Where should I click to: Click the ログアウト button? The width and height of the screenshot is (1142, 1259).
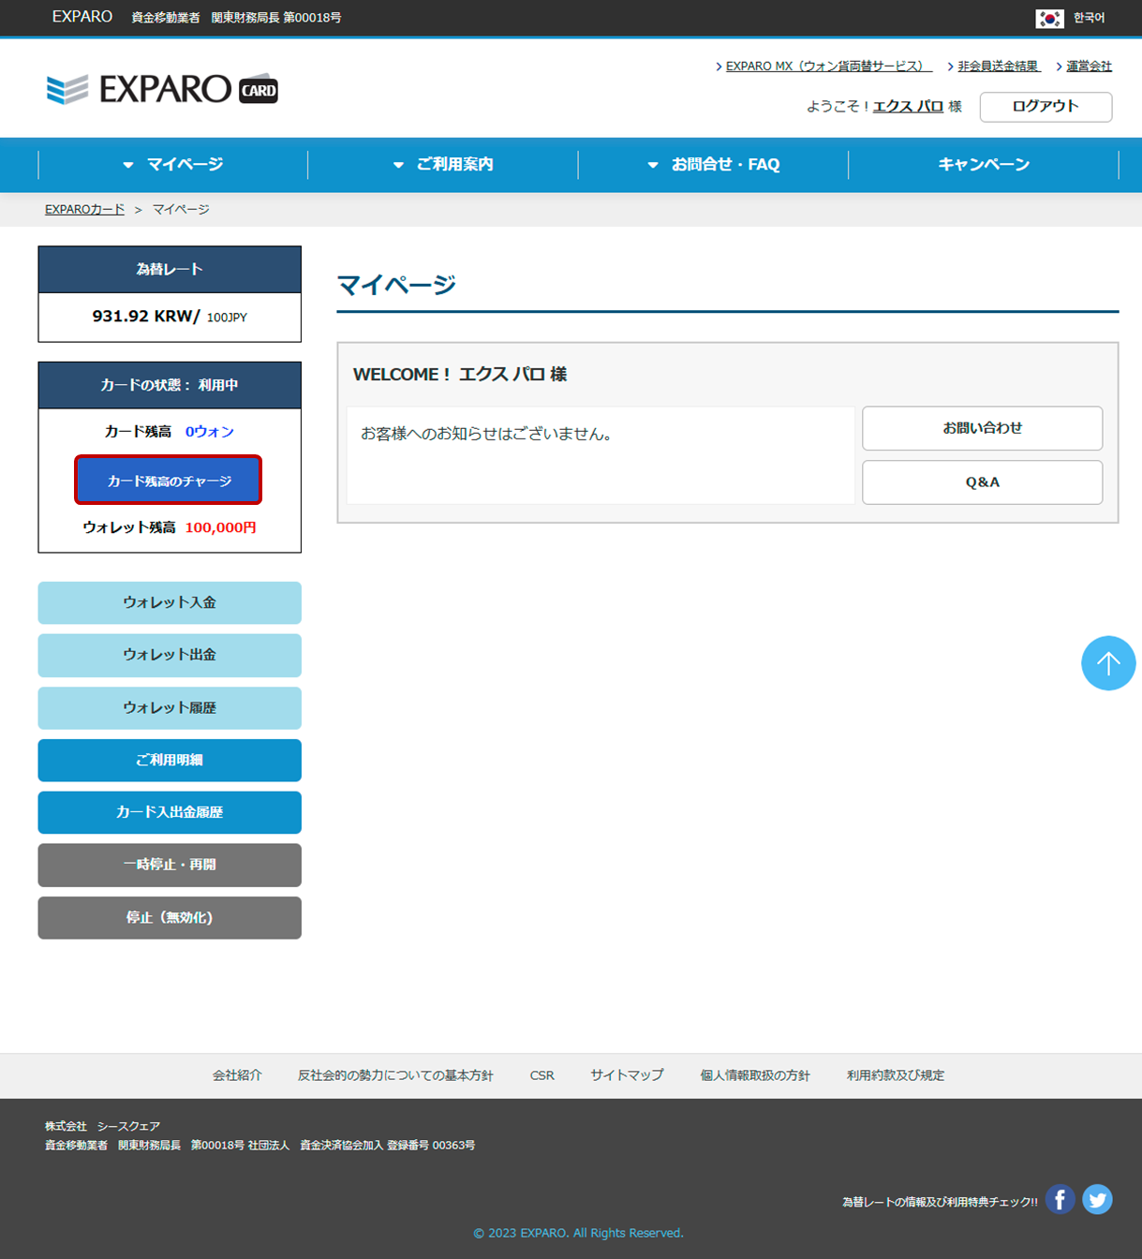(x=1046, y=107)
